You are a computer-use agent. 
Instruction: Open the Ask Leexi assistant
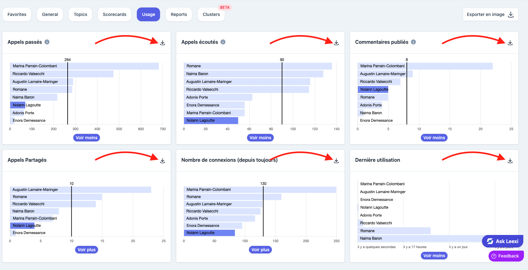503,241
